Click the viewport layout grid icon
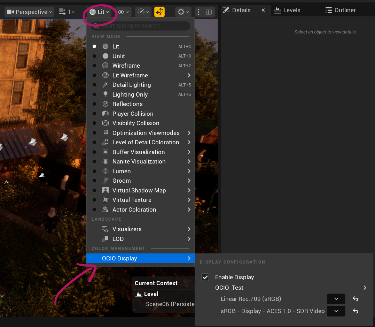Viewport: 375px width, 327px height. tap(209, 12)
